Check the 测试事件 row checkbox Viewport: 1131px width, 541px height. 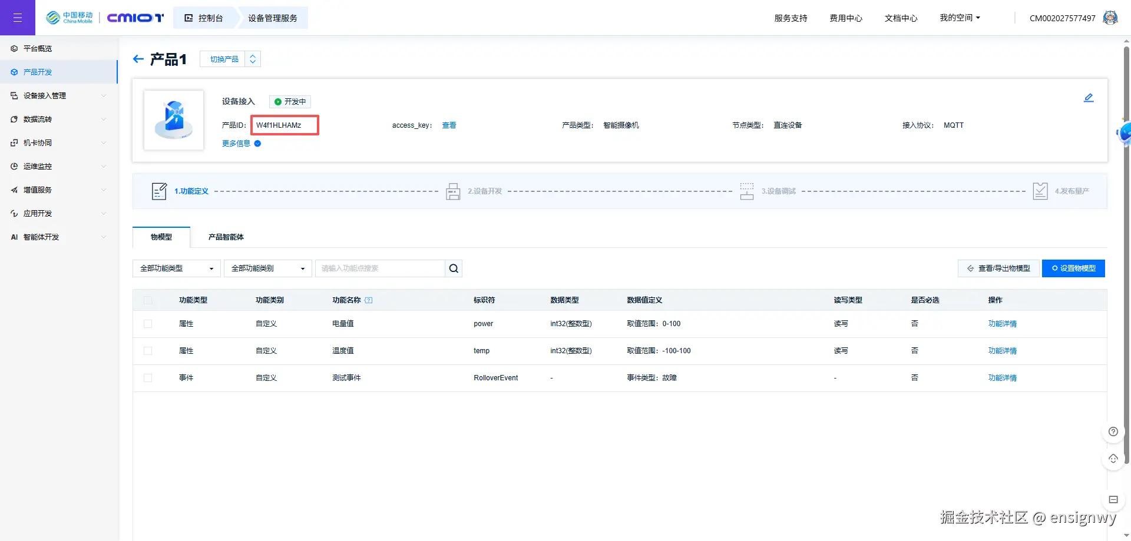tap(148, 378)
